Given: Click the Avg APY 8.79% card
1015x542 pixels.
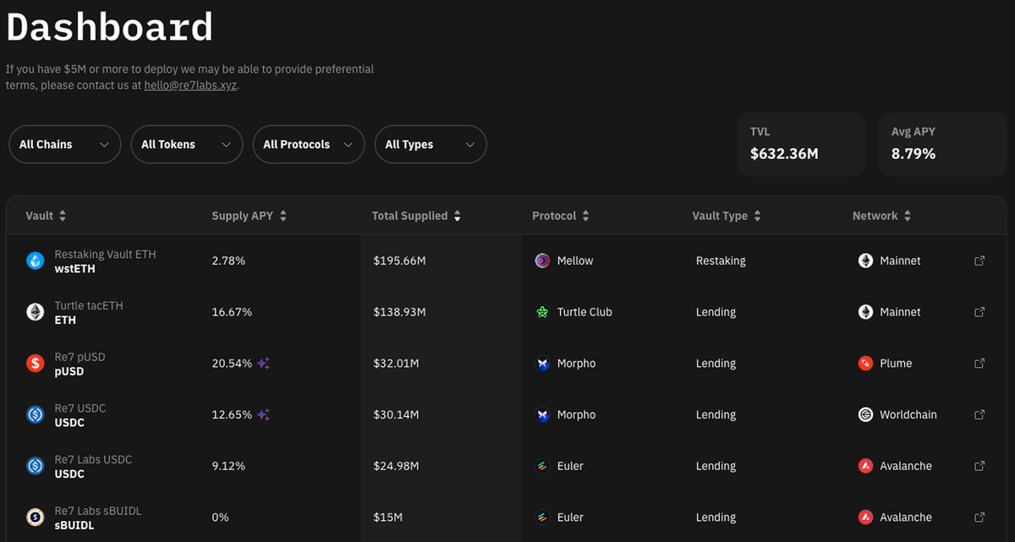Looking at the screenshot, I should (x=942, y=144).
